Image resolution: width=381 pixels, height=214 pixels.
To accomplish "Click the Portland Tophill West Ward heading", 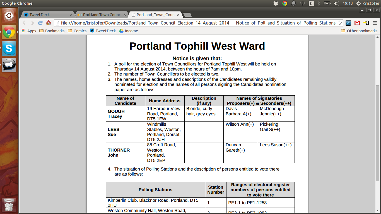I will [x=197, y=46].
